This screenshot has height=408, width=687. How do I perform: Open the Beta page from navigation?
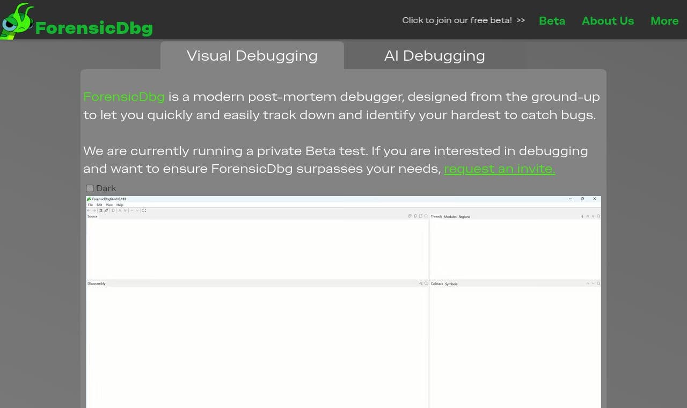click(x=552, y=21)
